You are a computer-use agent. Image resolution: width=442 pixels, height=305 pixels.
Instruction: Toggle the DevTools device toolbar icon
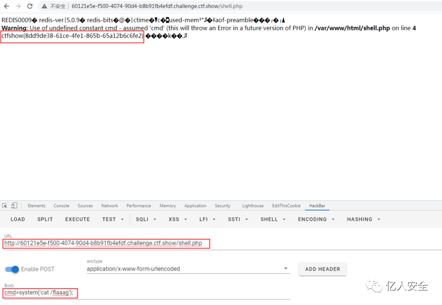click(x=14, y=205)
